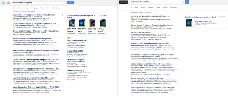
Task: Select the News tab on the right page
Action: 137,8
